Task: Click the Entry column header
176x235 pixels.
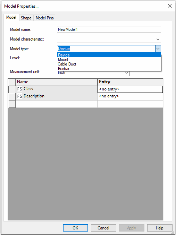Action: (130, 82)
